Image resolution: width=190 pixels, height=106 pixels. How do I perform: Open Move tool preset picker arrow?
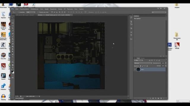15,12
